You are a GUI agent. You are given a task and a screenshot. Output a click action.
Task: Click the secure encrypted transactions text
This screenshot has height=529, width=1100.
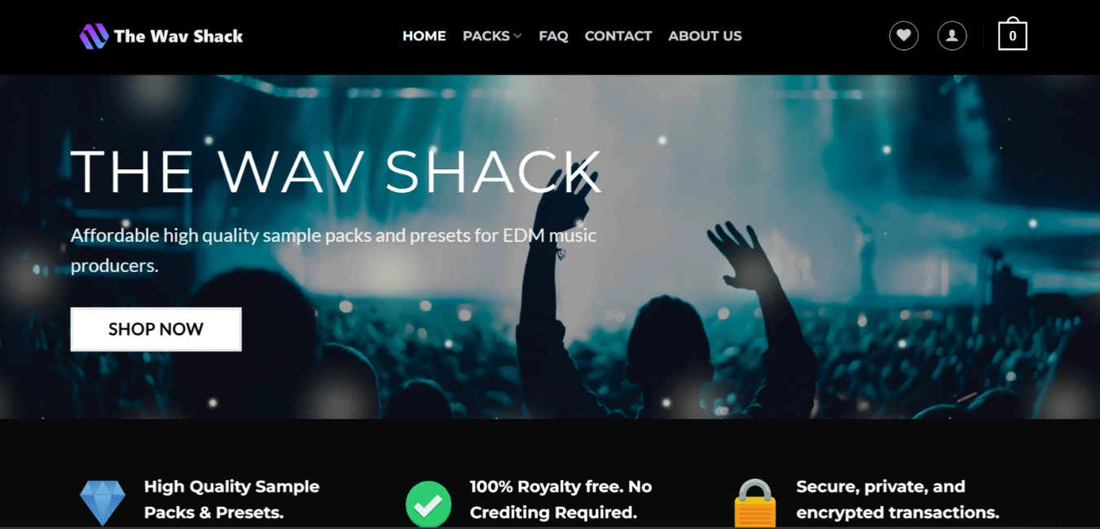click(x=897, y=500)
